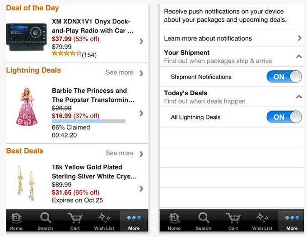Toggle the All Lightning Deals switch

(284, 117)
